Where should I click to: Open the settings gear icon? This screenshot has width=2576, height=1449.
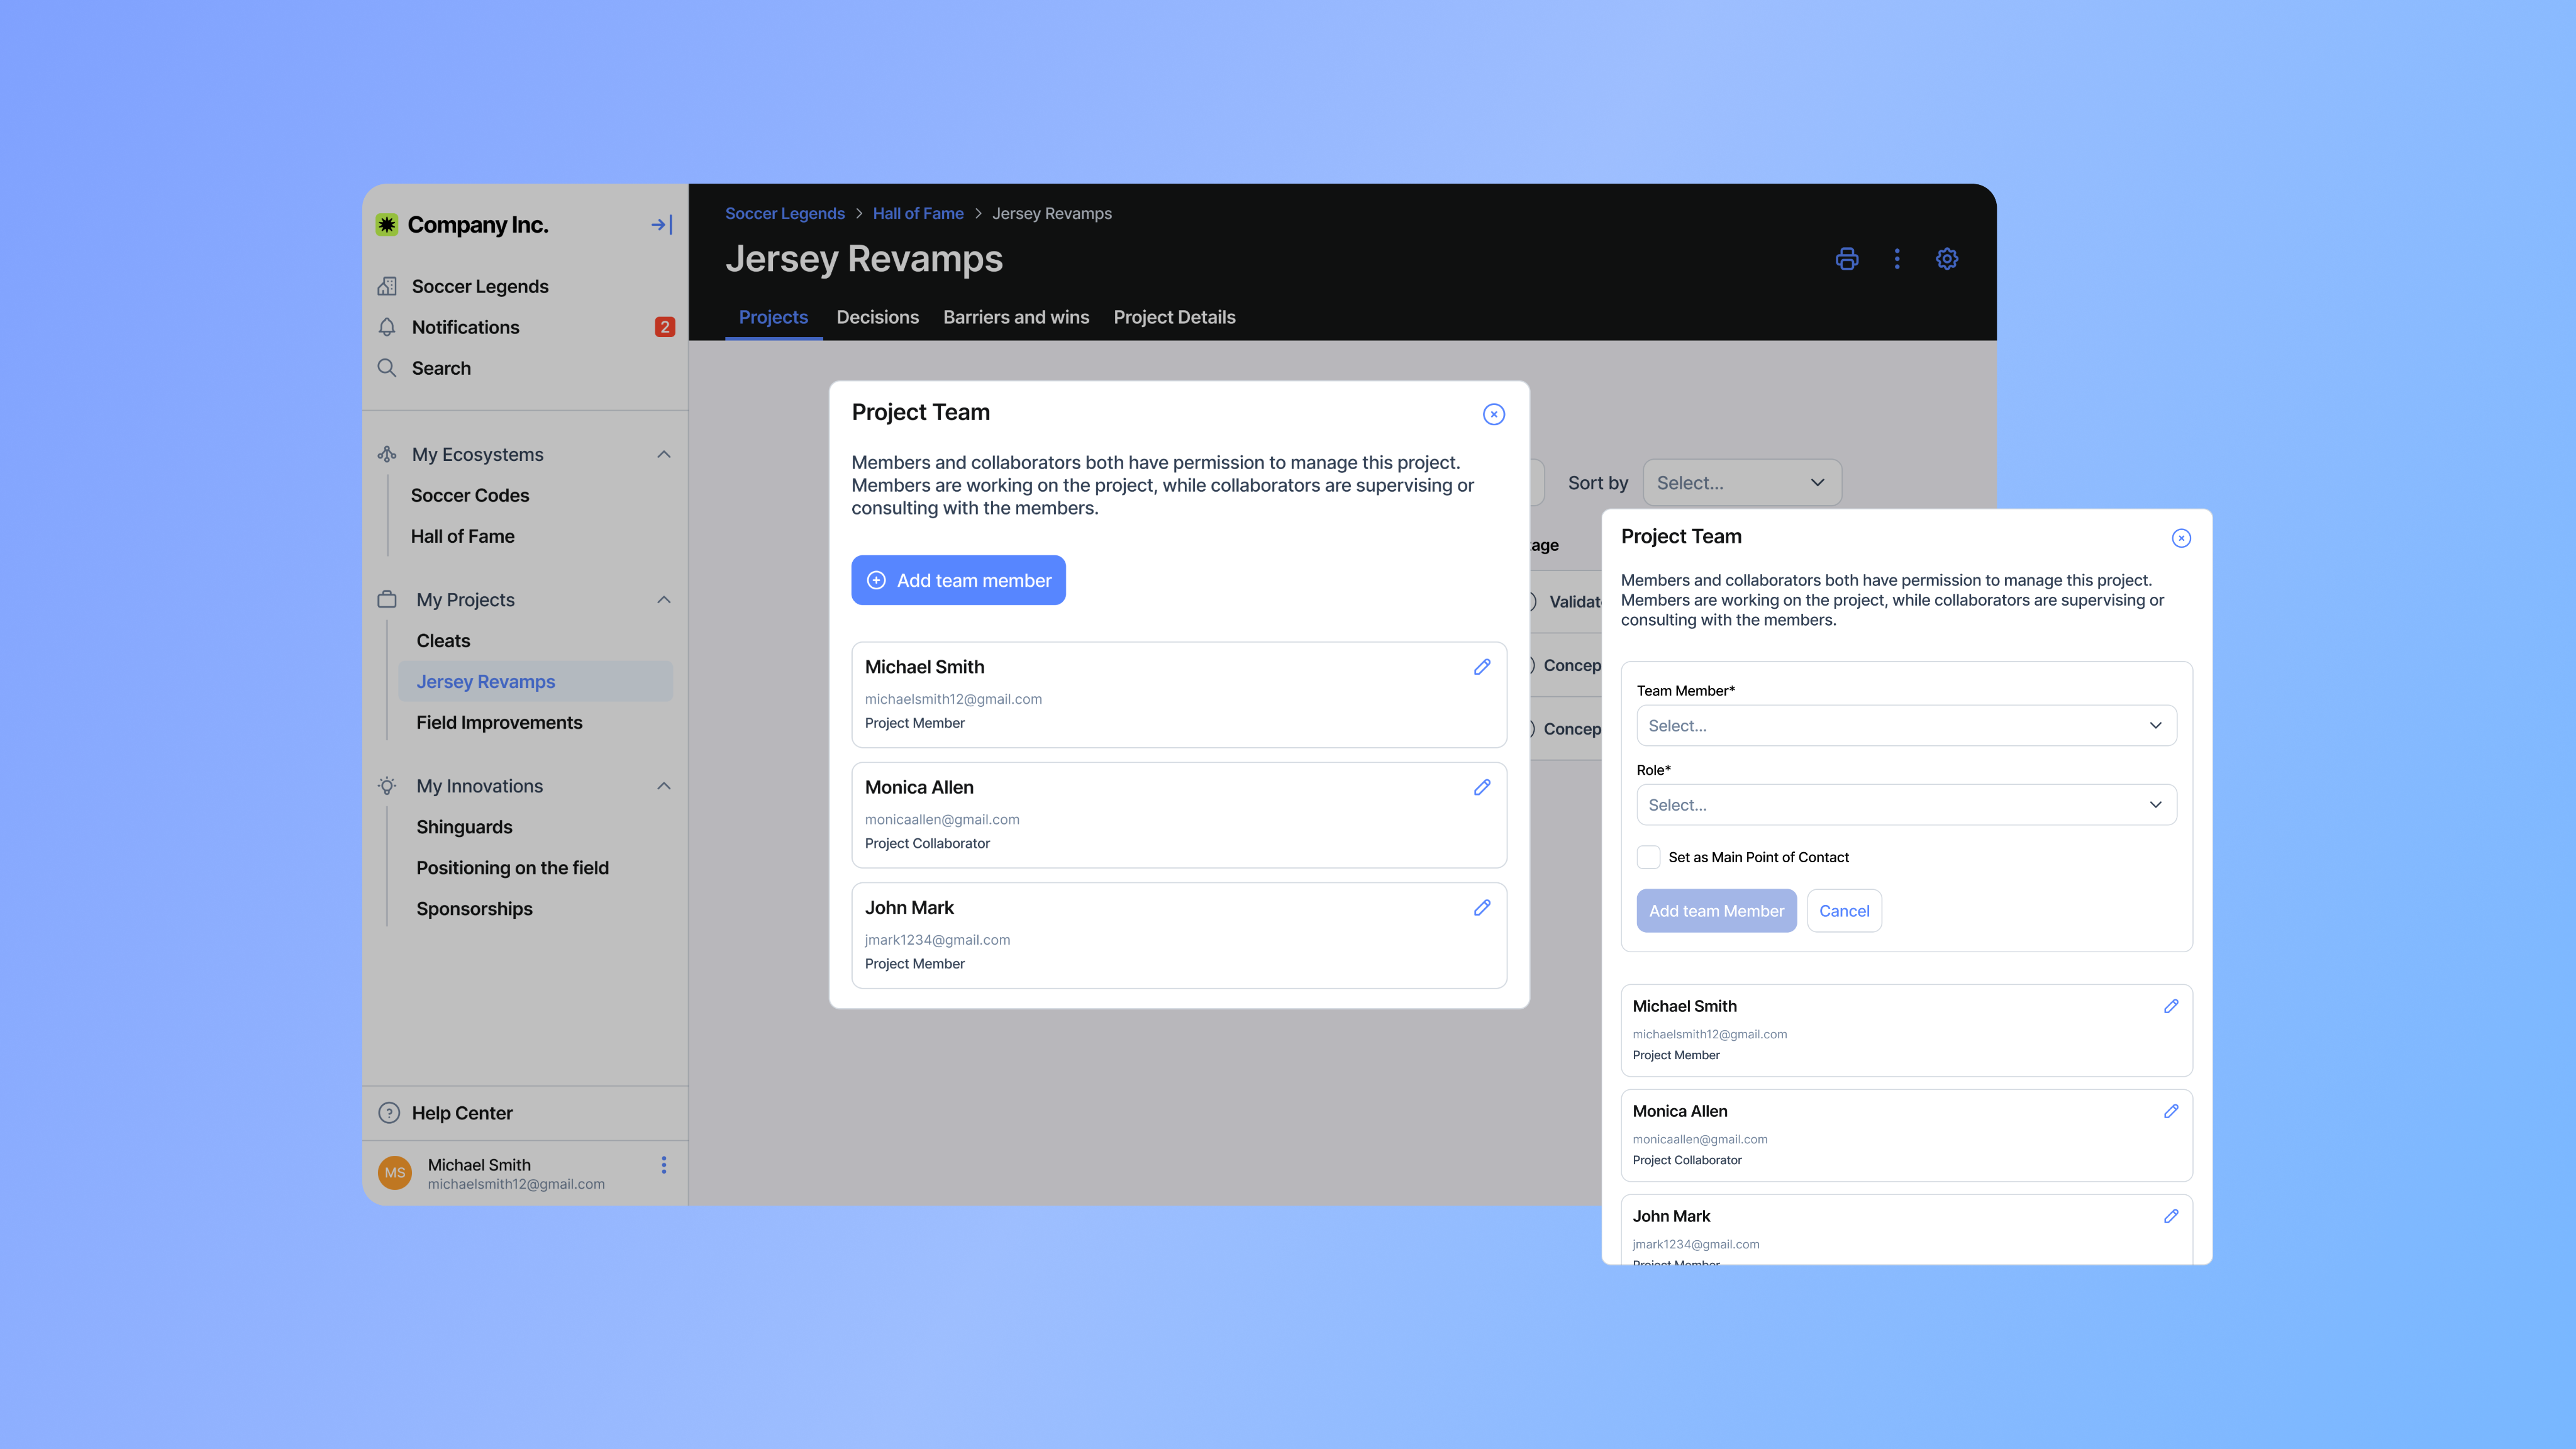pyautogui.click(x=1946, y=259)
